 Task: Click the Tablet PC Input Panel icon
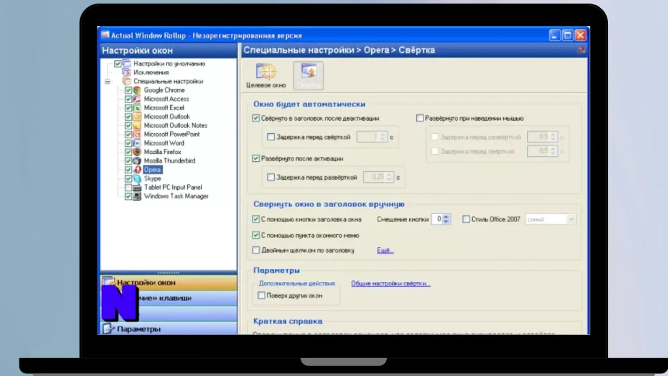pyautogui.click(x=137, y=187)
